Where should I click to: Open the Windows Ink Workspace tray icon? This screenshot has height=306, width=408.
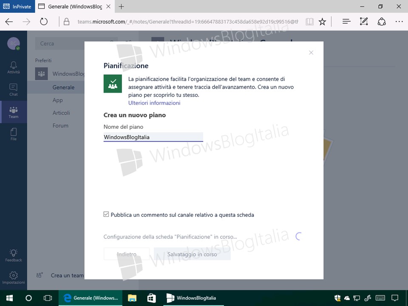coord(368,298)
